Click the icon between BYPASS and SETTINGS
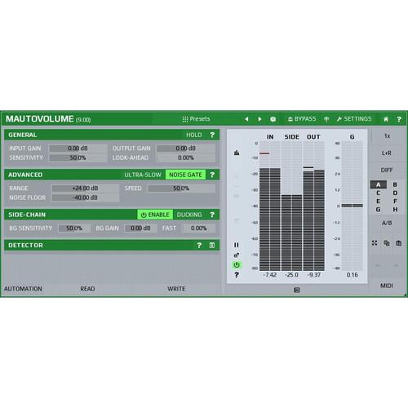Image resolution: width=408 pixels, height=408 pixels. (x=326, y=119)
